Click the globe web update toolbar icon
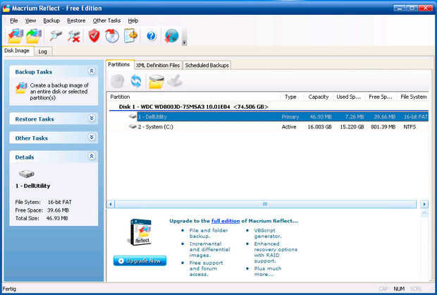 (x=171, y=36)
